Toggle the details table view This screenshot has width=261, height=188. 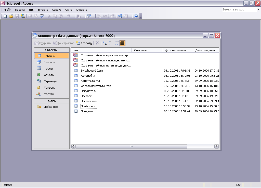pyautogui.click(x=122, y=43)
